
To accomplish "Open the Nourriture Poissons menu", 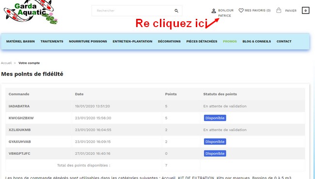I will pyautogui.click(x=88, y=41).
